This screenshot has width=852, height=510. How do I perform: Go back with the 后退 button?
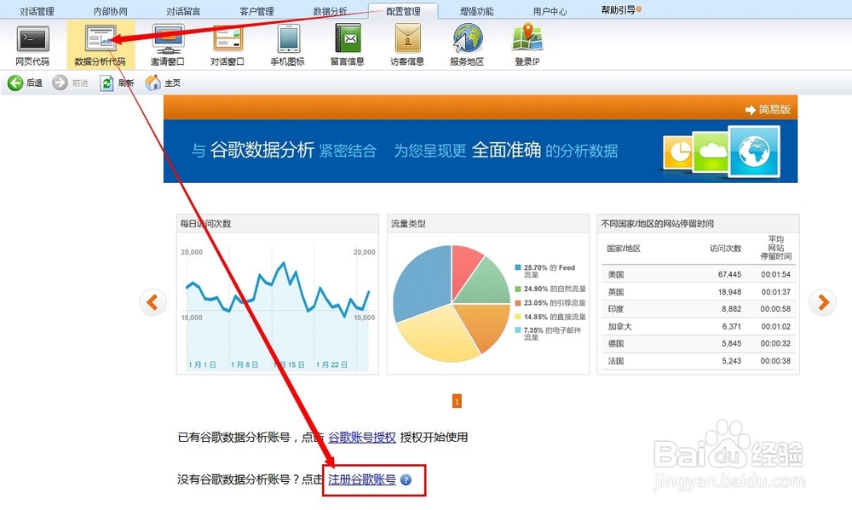[25, 83]
